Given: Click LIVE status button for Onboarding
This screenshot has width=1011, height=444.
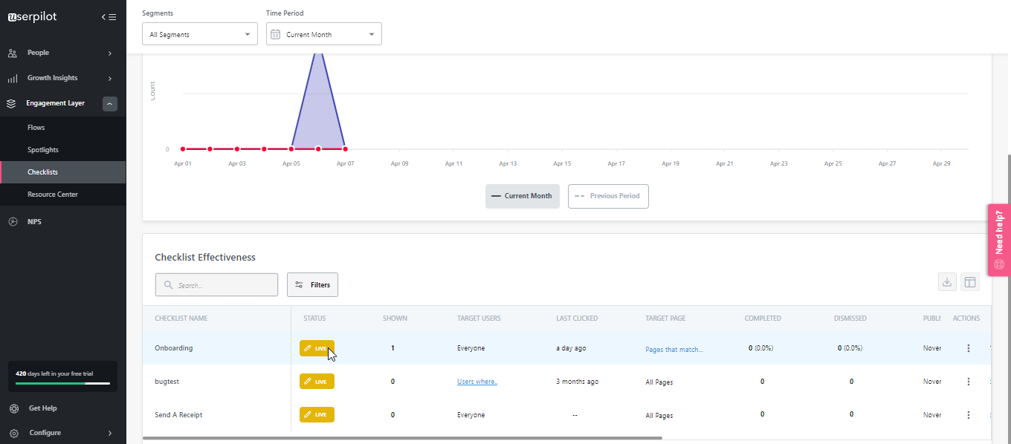Looking at the screenshot, I should click(317, 348).
